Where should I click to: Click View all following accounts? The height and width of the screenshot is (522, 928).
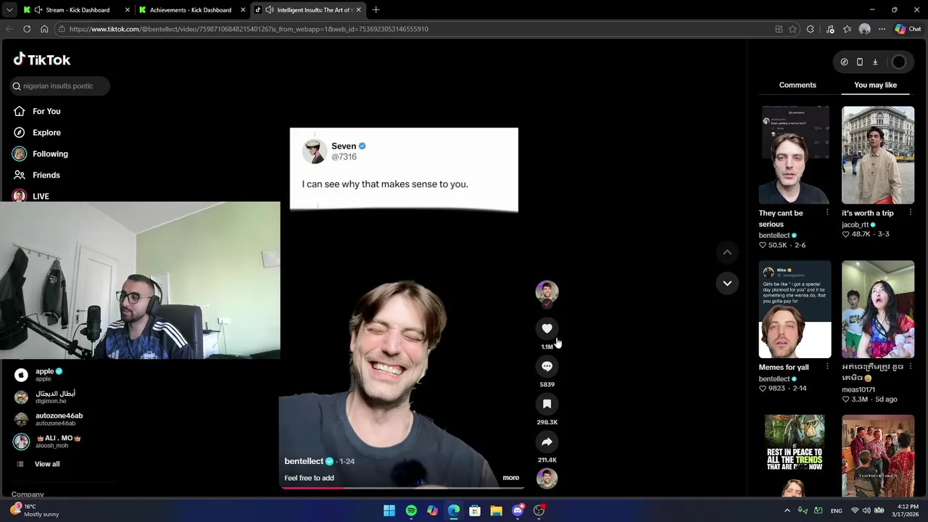(47, 464)
